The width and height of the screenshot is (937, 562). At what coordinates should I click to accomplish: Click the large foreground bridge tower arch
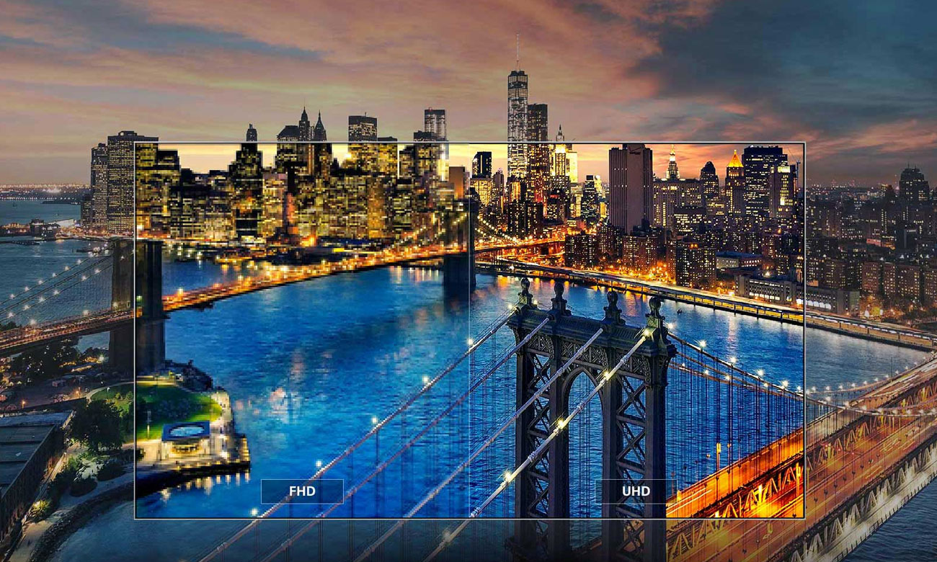coord(584,403)
